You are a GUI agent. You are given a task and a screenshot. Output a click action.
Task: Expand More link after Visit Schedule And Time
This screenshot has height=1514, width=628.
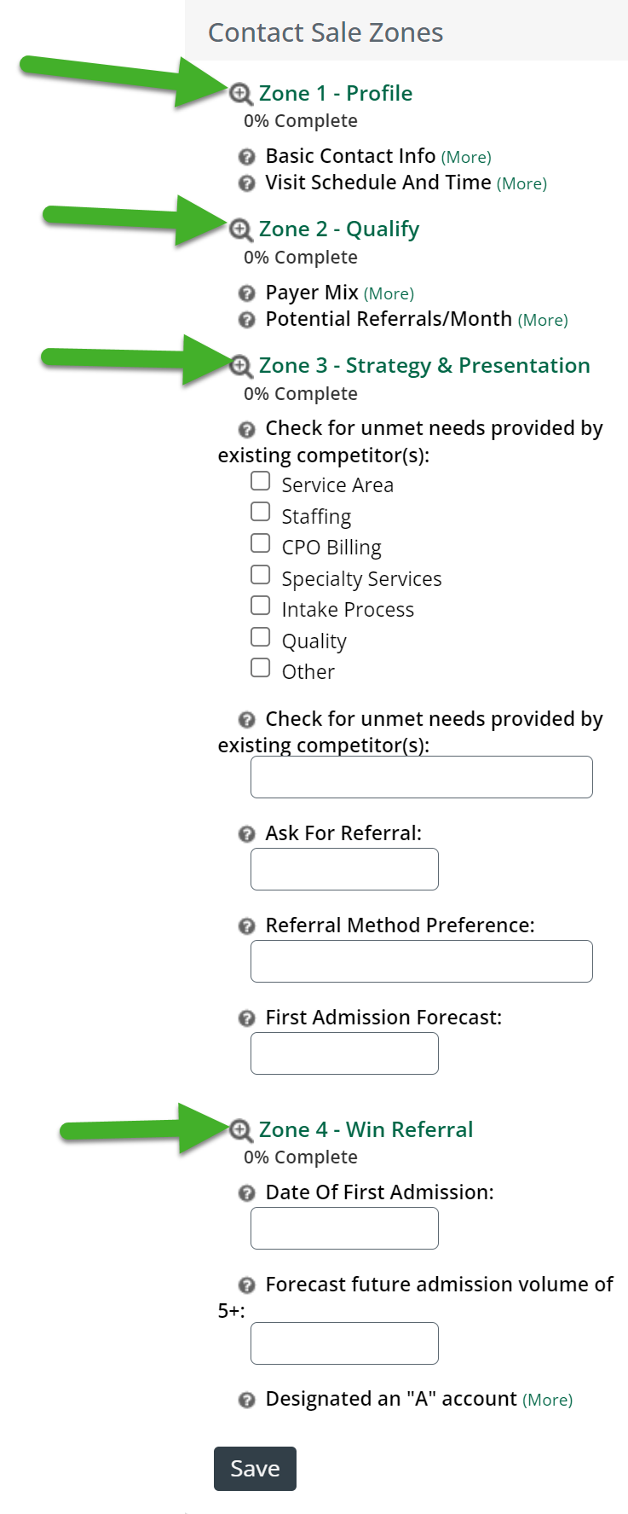click(521, 183)
